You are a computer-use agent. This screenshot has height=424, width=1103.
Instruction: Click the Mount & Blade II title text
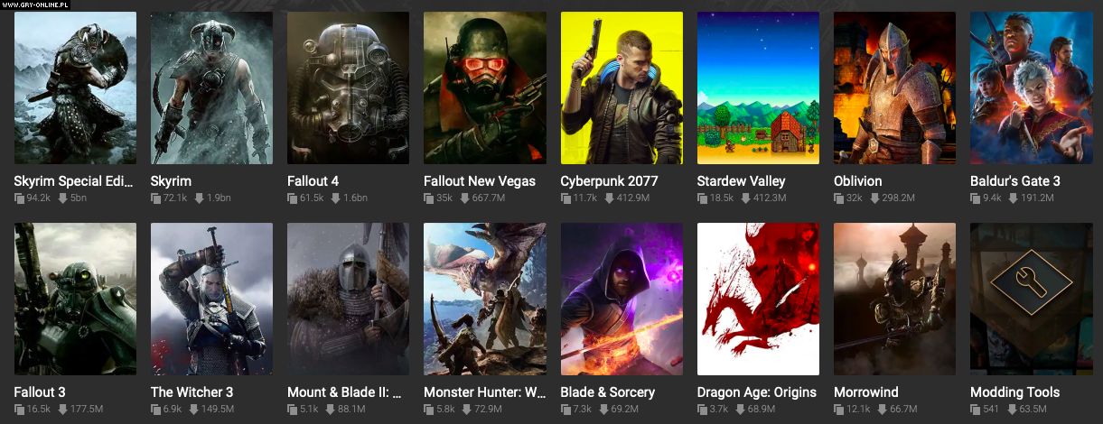tap(344, 392)
